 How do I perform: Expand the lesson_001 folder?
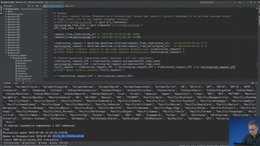[6, 17]
